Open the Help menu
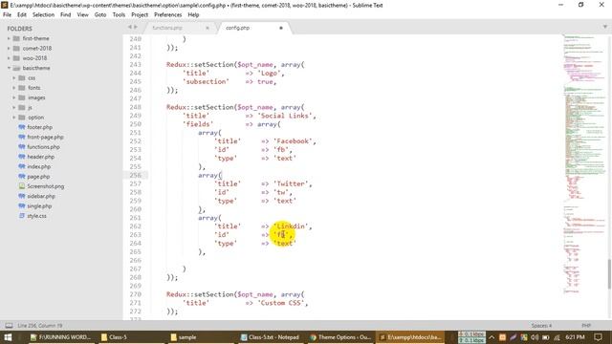612x344 pixels. point(193,15)
